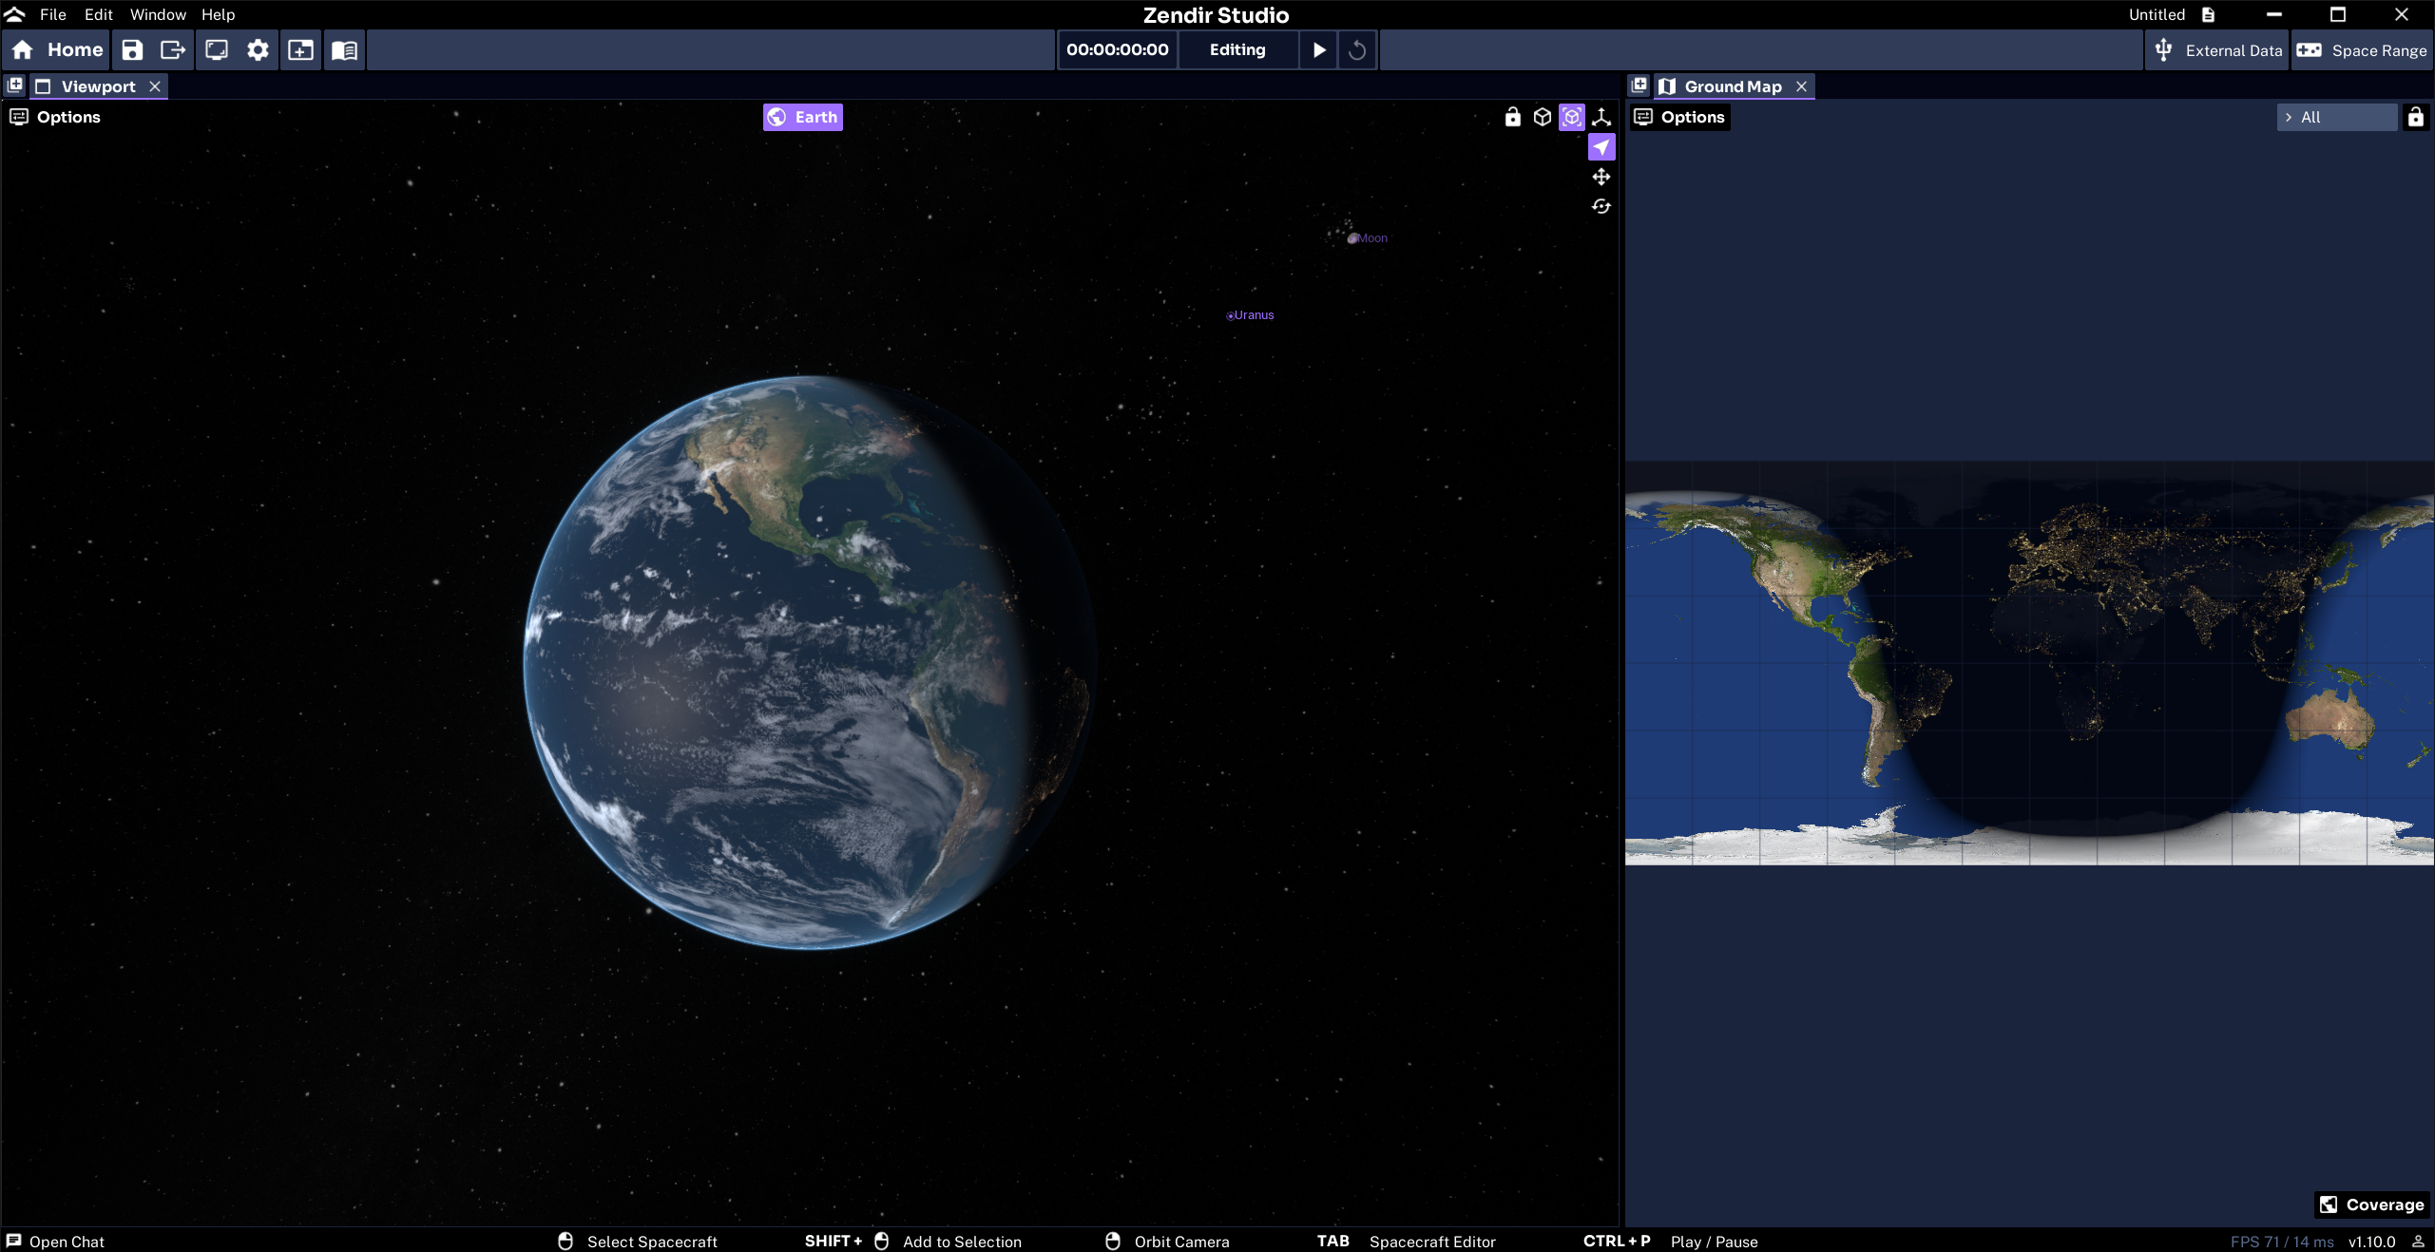2435x1252 pixels.
Task: Click the Earth focus body selector
Action: tap(803, 117)
